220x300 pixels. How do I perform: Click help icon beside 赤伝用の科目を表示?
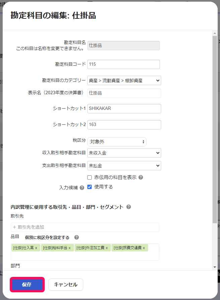(x=141, y=177)
